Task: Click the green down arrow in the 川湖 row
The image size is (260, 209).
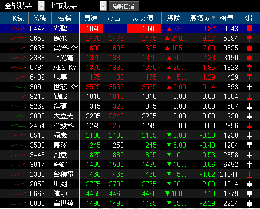Action: click(169, 184)
